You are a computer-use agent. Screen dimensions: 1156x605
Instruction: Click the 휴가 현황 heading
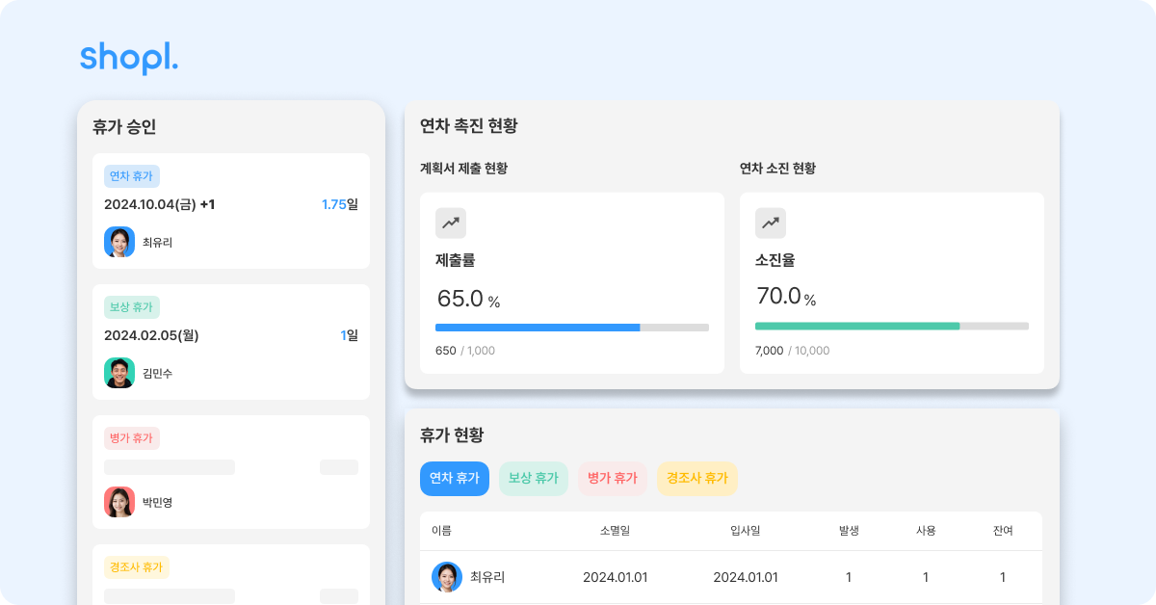click(452, 435)
